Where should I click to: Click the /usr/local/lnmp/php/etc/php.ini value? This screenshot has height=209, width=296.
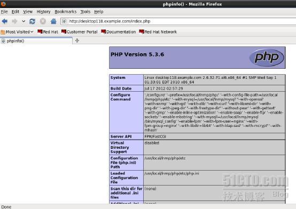click(x=172, y=174)
